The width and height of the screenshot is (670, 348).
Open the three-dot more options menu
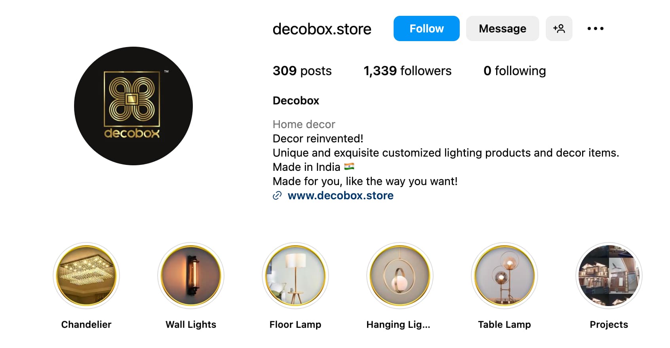click(595, 28)
